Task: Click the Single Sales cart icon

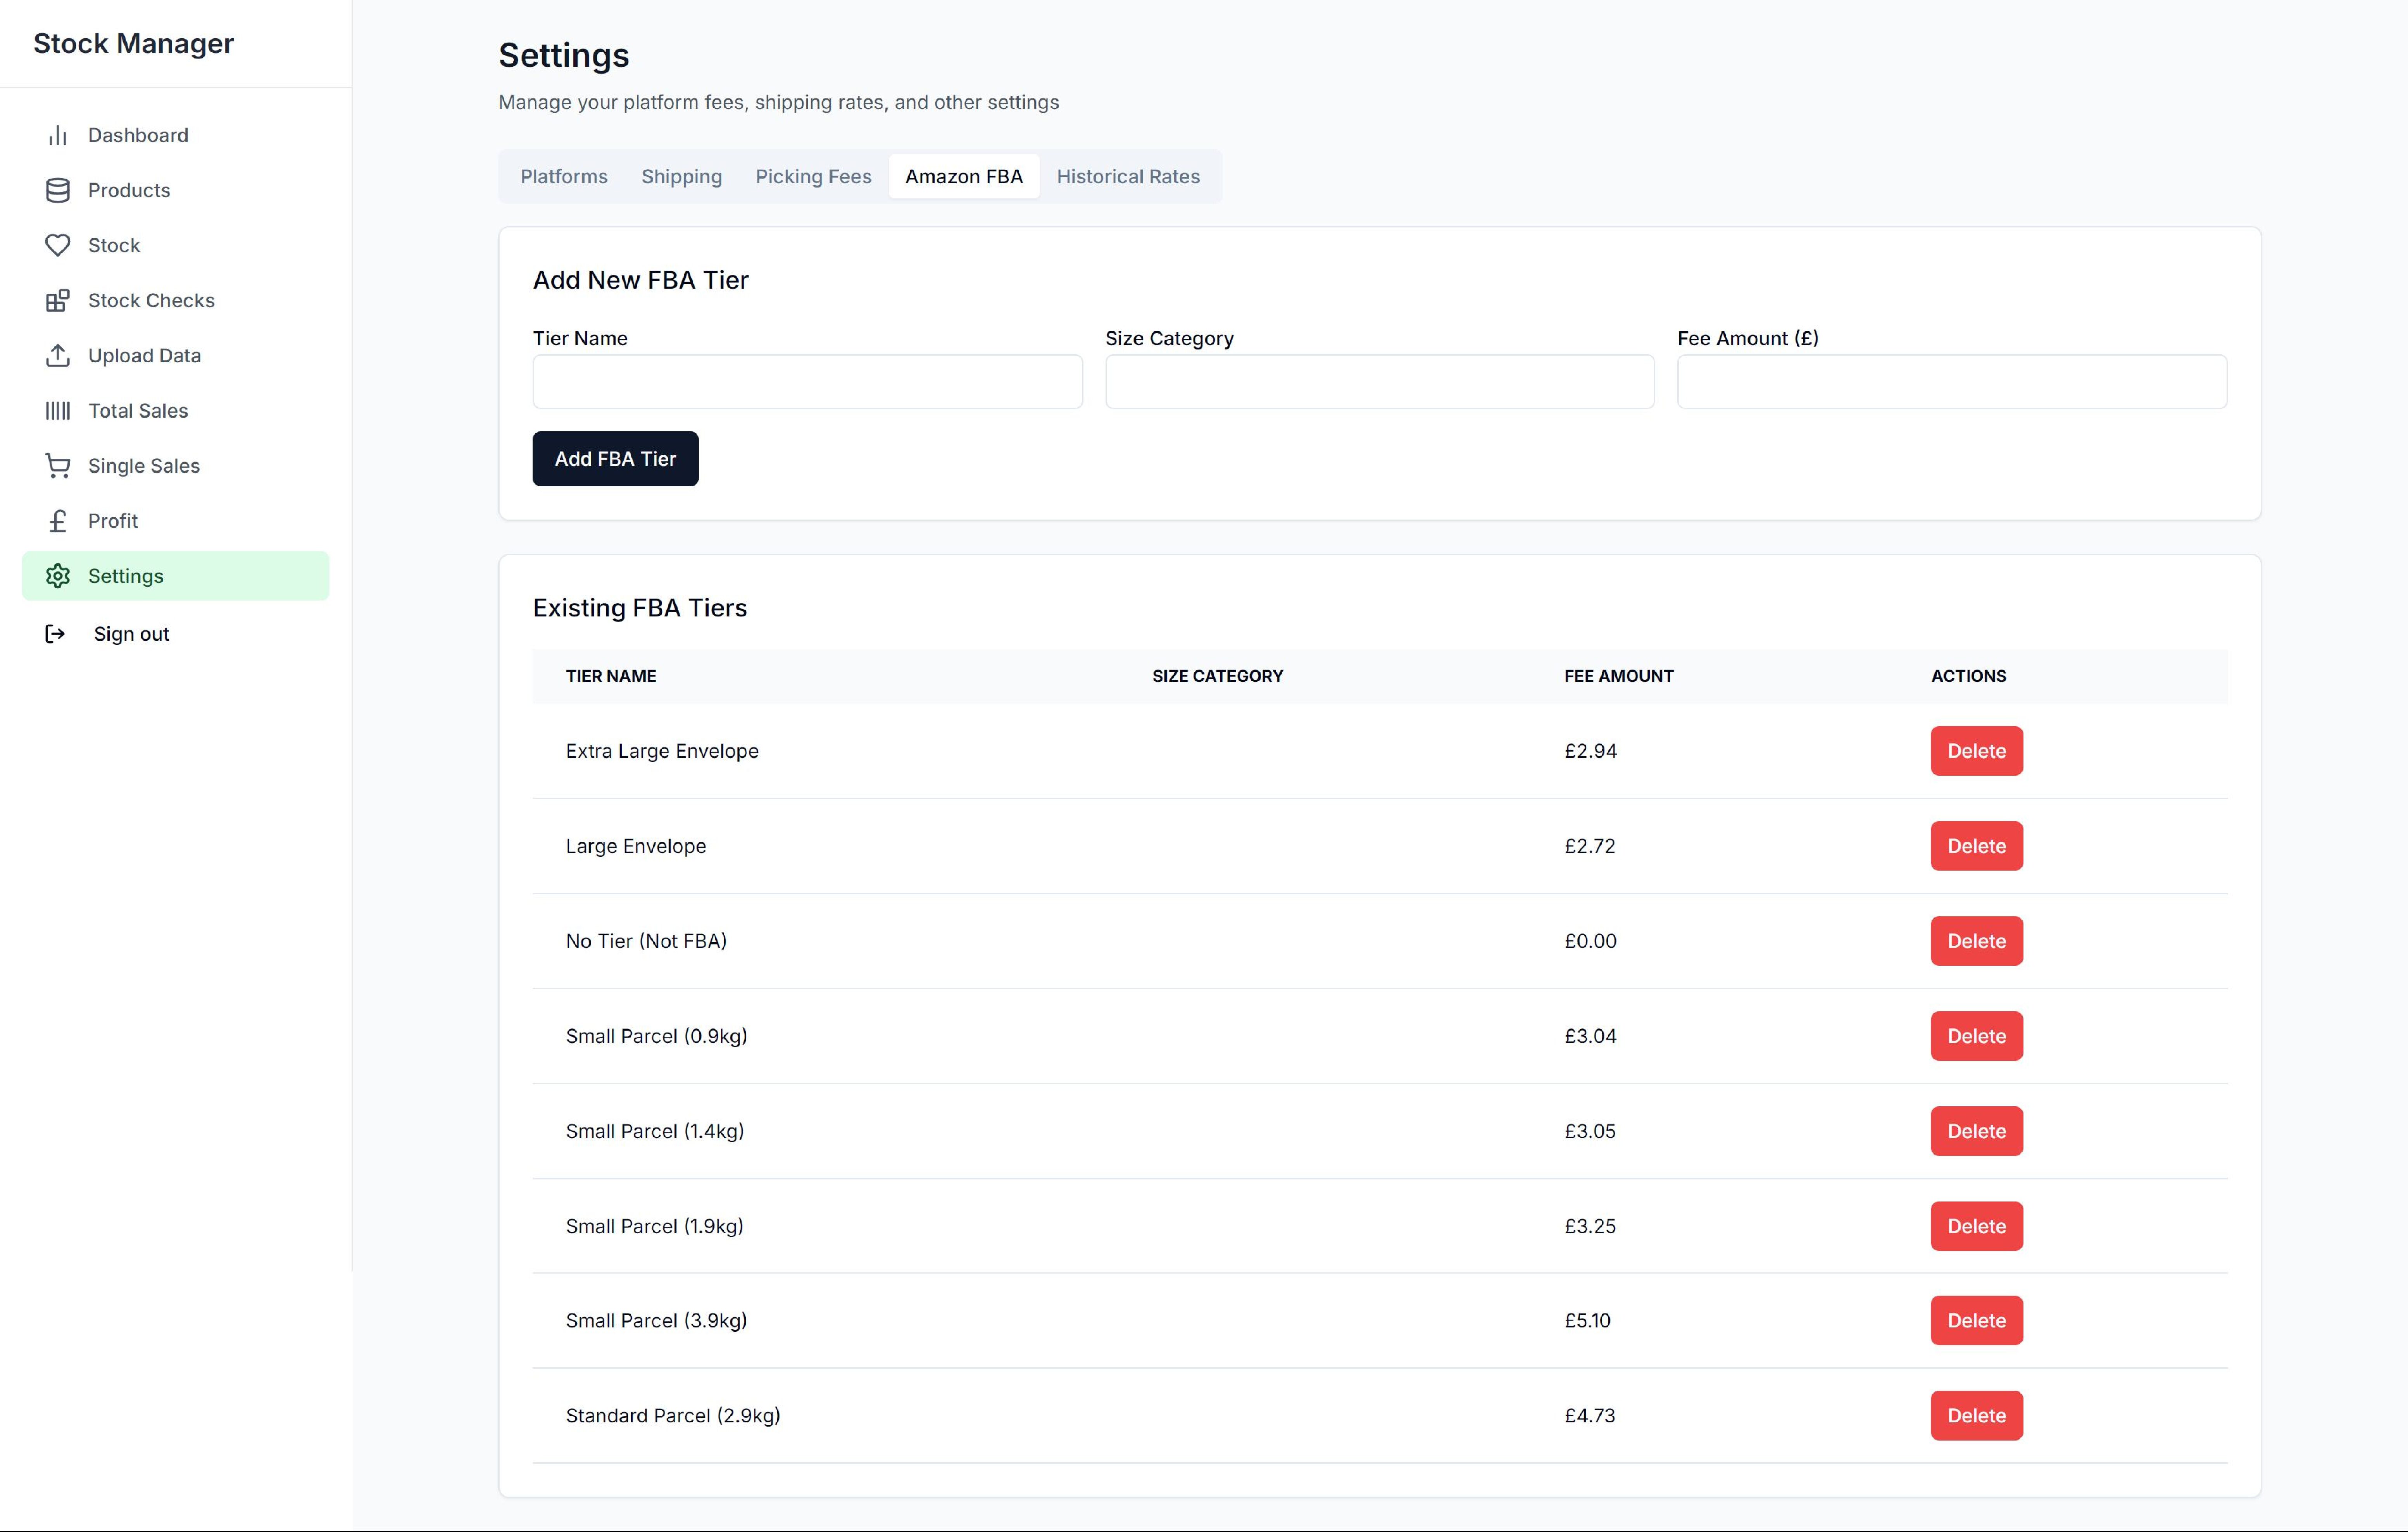Action: pos(58,466)
